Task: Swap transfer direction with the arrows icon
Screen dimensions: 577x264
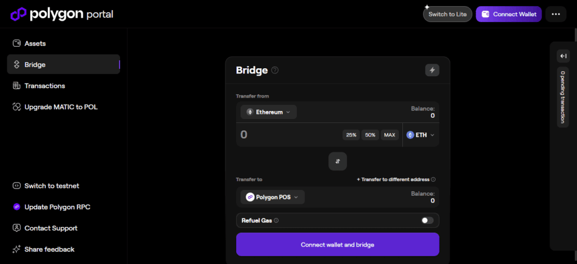Action: [x=338, y=161]
